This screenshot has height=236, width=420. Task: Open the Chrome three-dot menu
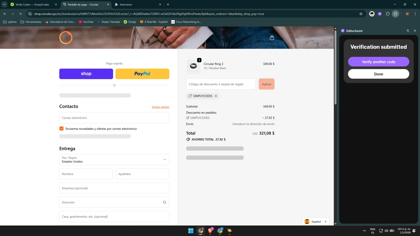(x=415, y=14)
